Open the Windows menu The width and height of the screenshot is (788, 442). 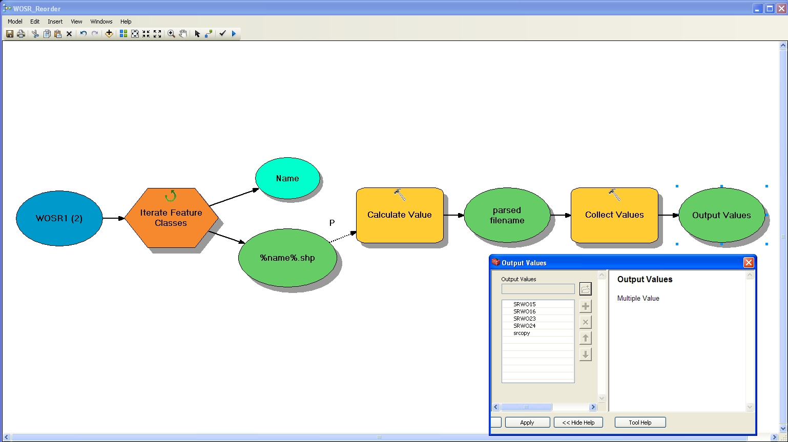click(101, 22)
